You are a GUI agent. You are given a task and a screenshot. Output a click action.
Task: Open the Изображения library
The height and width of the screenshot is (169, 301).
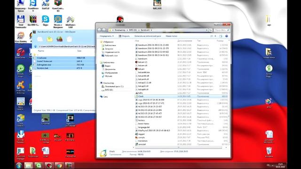pyautogui.click(x=111, y=73)
